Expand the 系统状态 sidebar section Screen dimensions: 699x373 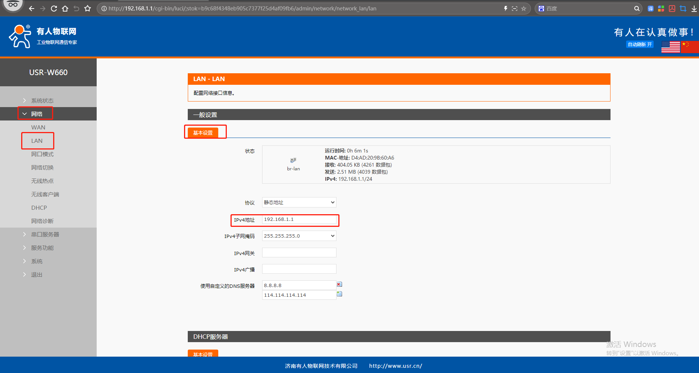(x=42, y=100)
